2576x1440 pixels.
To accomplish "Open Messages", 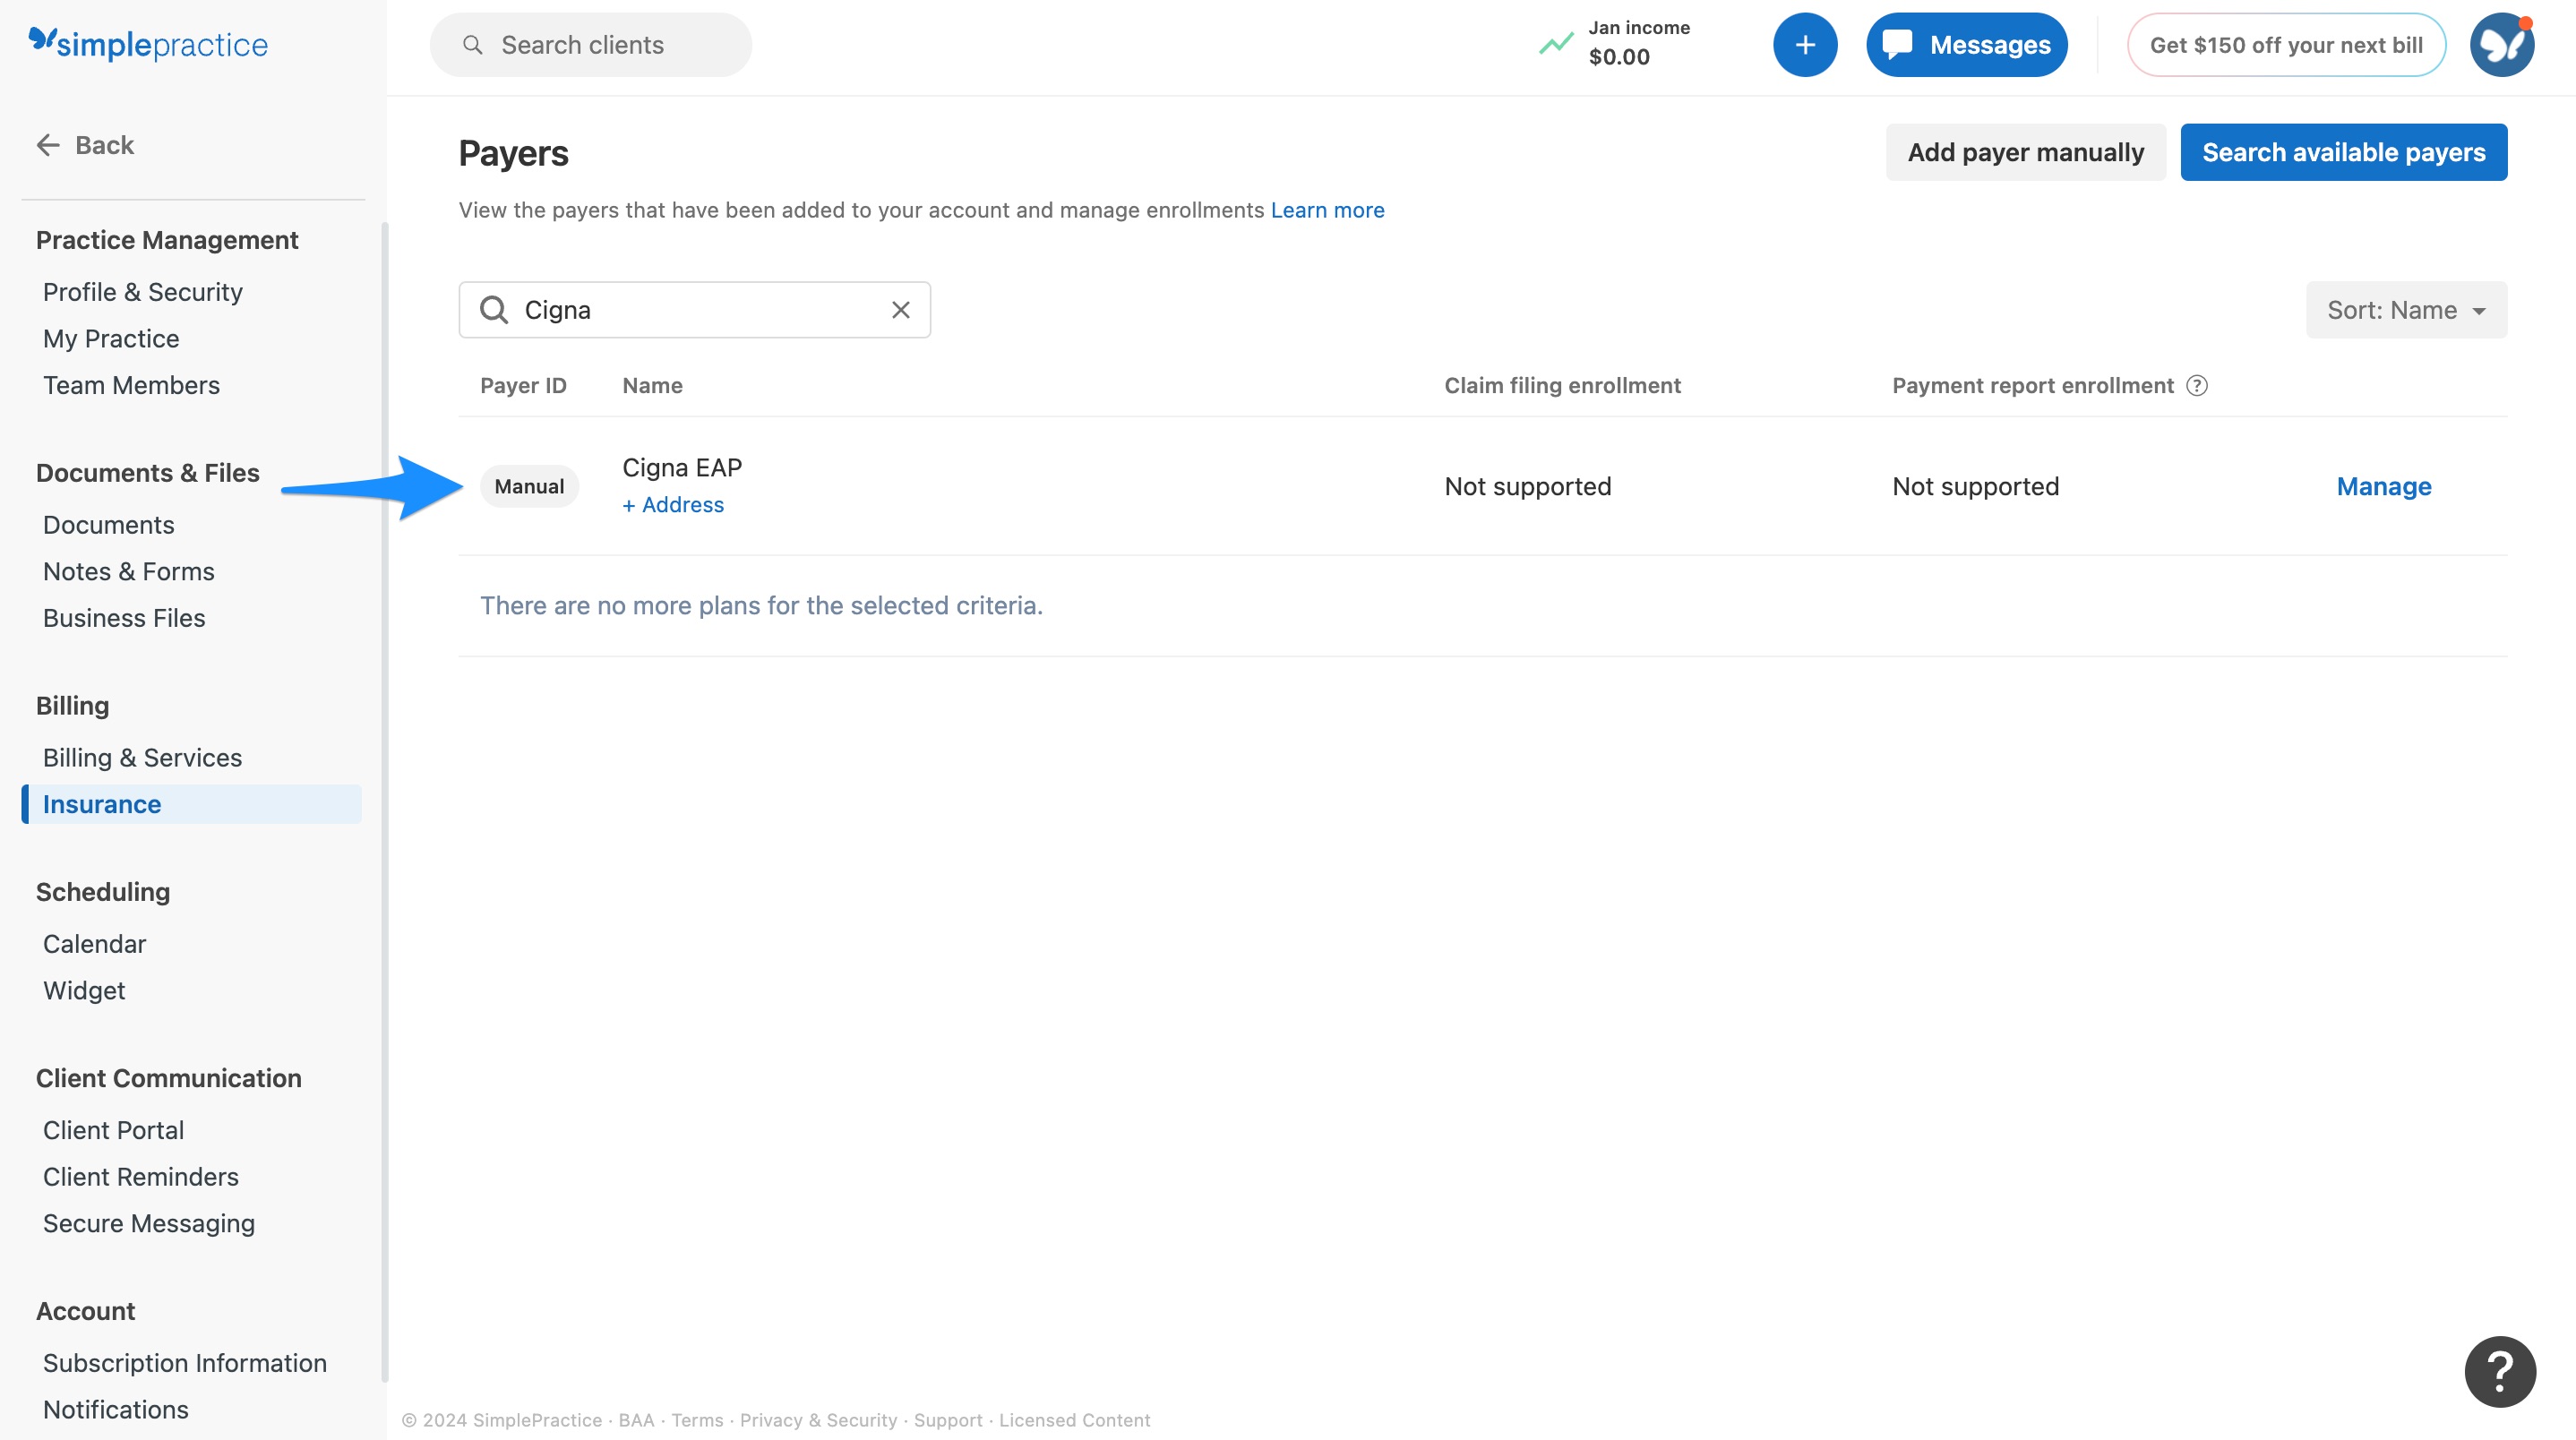I will pos(1966,44).
